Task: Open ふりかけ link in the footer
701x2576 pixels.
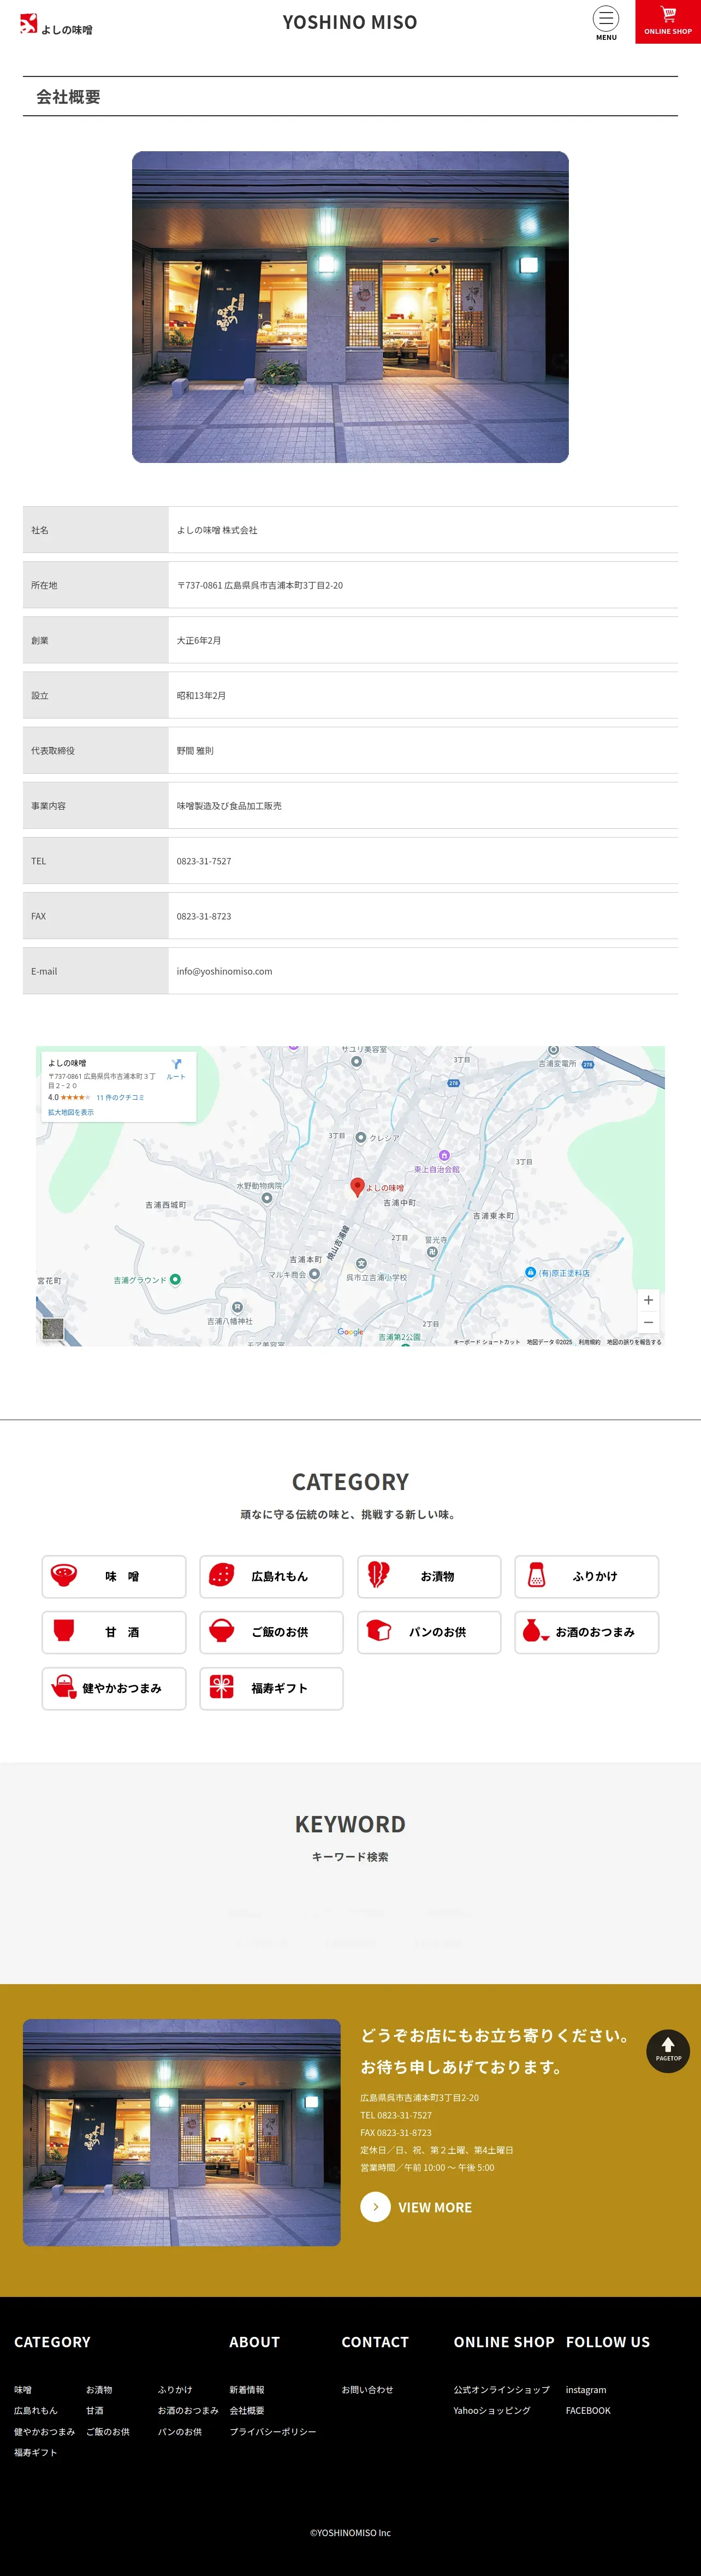Action: pos(175,2389)
